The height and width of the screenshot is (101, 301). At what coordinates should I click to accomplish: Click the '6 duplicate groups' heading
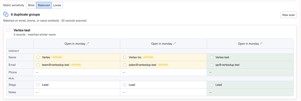[25, 15]
